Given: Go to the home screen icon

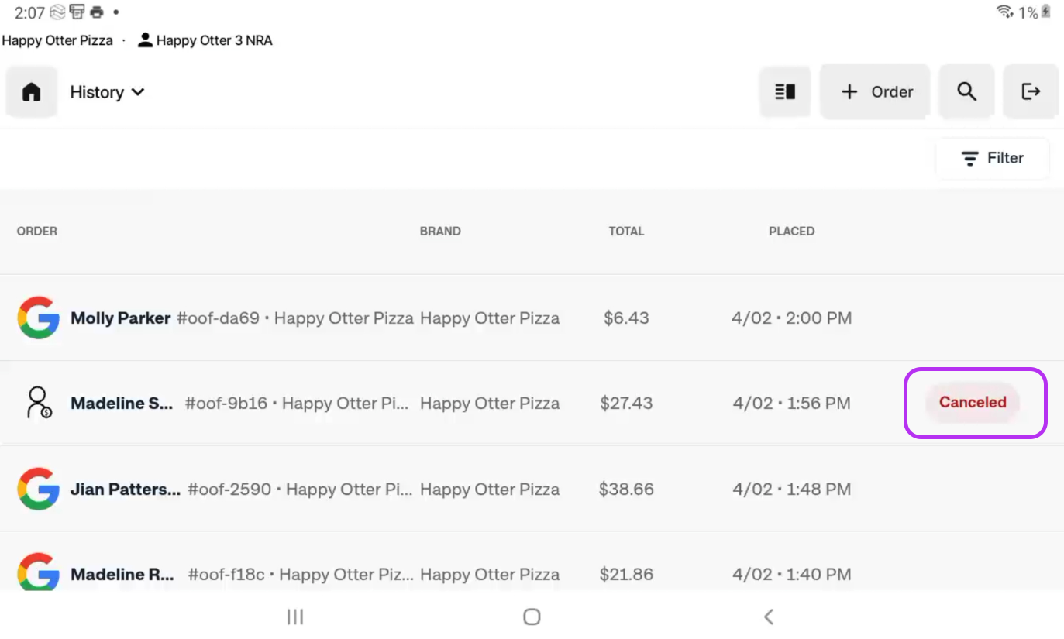Looking at the screenshot, I should 31,92.
